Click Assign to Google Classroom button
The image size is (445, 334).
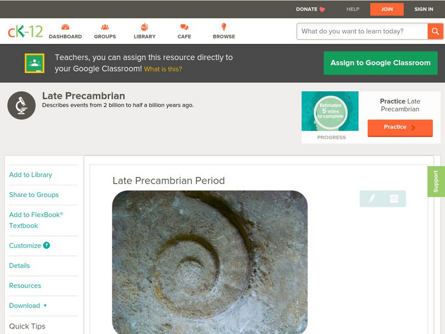pyautogui.click(x=380, y=63)
